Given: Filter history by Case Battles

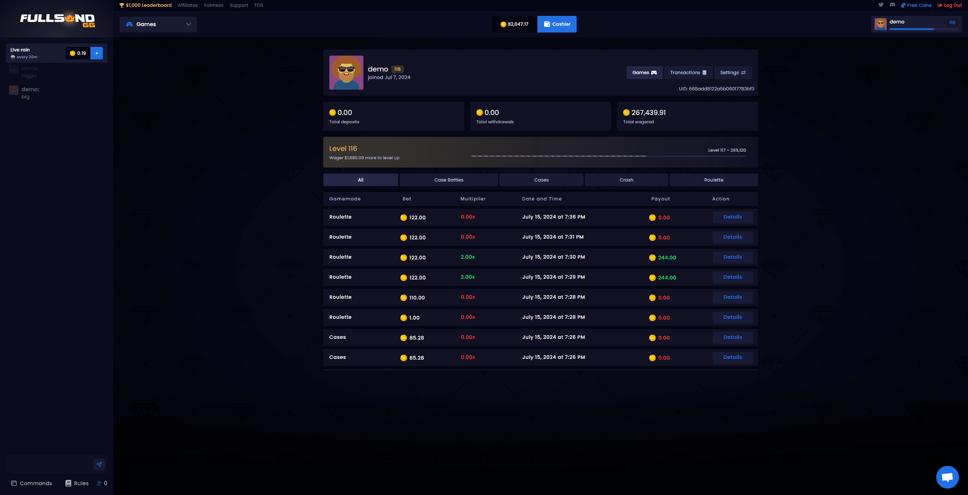Looking at the screenshot, I should (x=448, y=180).
